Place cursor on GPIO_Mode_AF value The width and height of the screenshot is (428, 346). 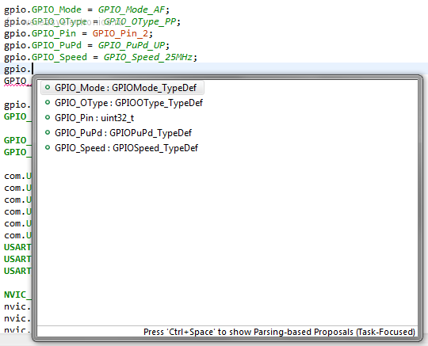coord(132,10)
